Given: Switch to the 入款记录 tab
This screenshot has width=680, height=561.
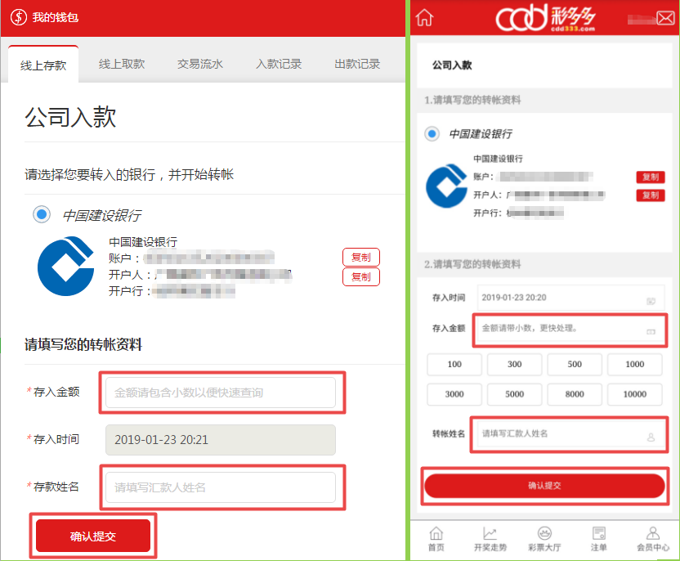Looking at the screenshot, I should click(279, 64).
